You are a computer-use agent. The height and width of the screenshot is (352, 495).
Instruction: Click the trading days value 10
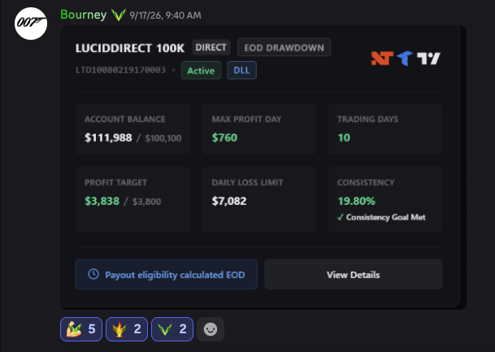coord(344,137)
